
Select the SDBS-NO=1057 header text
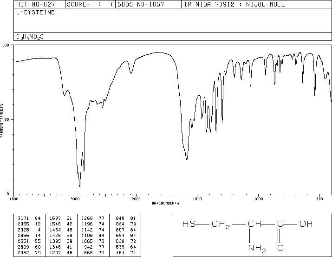click(x=141, y=4)
